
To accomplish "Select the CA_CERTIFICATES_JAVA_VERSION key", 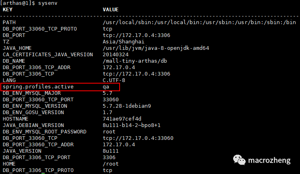I will [48, 55].
